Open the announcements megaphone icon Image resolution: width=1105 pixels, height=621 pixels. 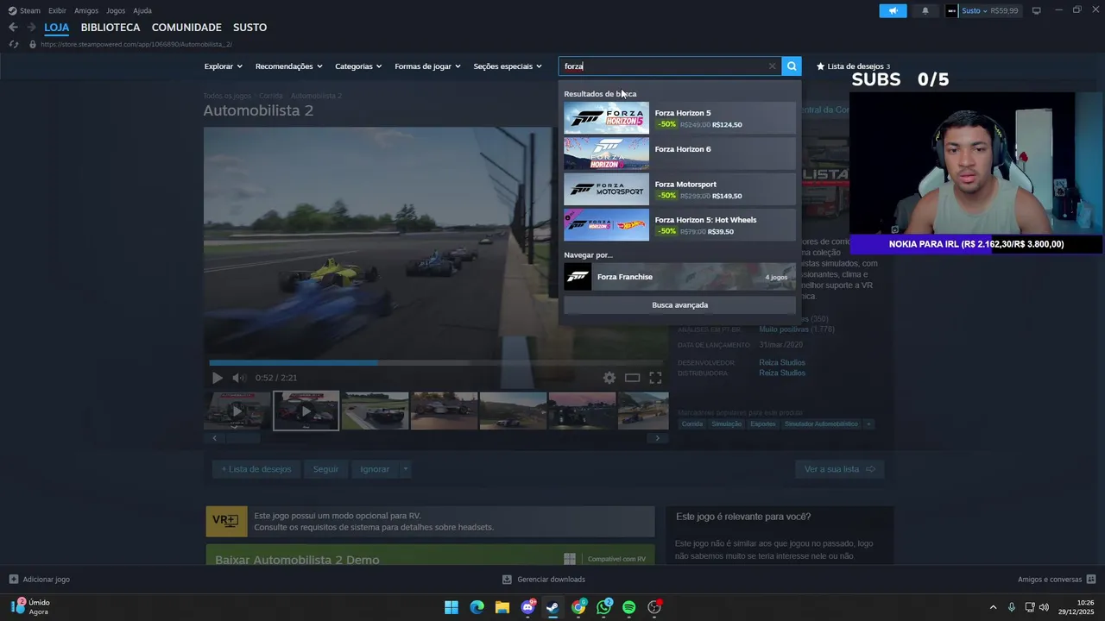[x=893, y=10]
